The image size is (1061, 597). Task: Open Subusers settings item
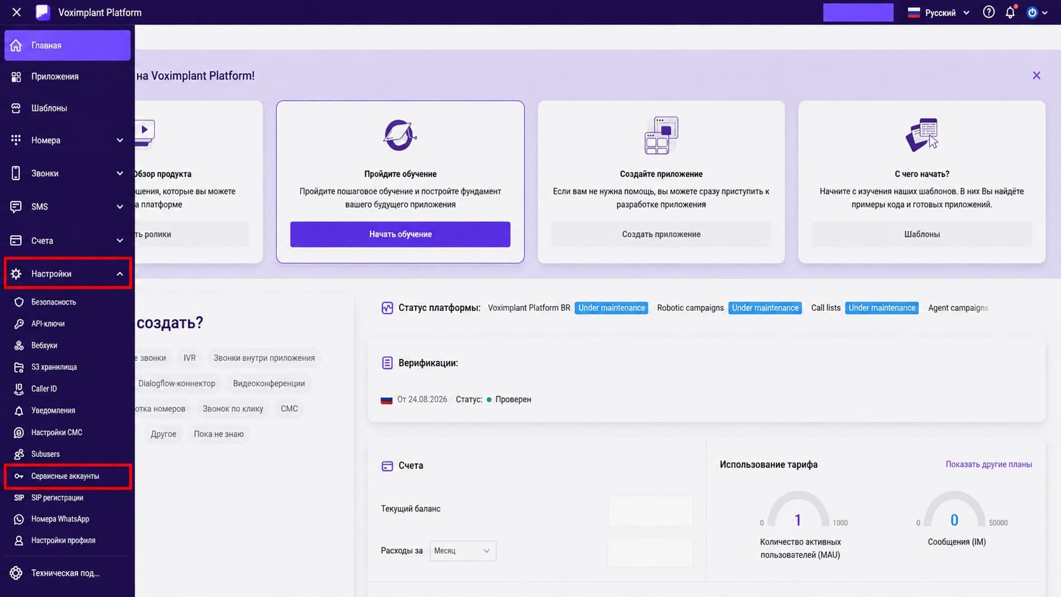coord(67,454)
